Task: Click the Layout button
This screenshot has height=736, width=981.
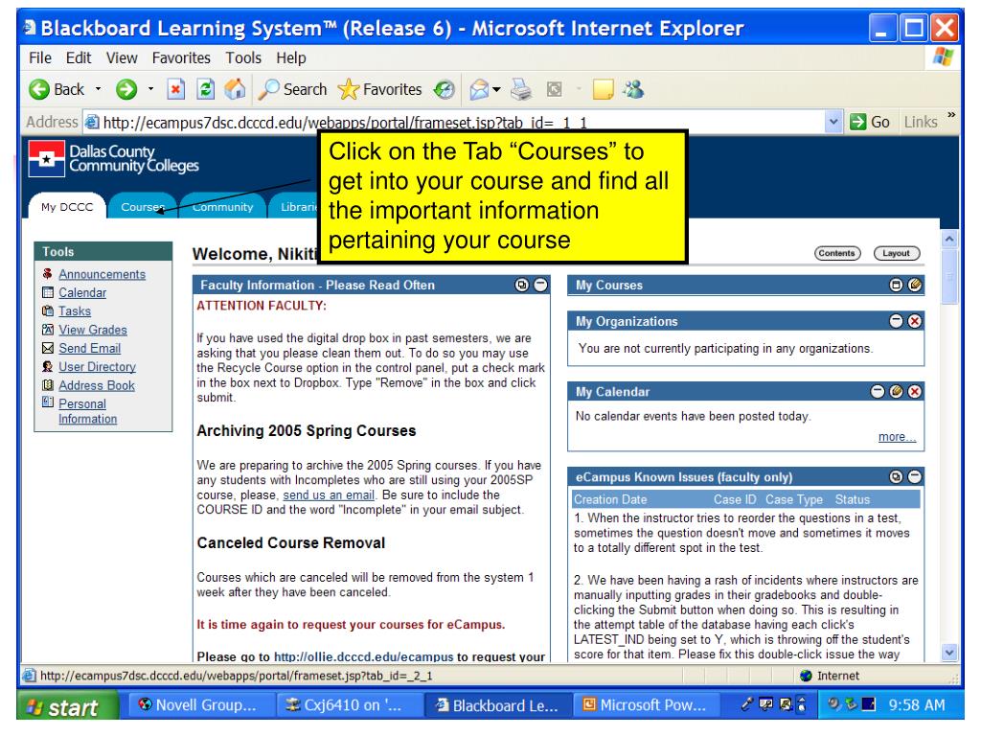Action: [x=897, y=253]
